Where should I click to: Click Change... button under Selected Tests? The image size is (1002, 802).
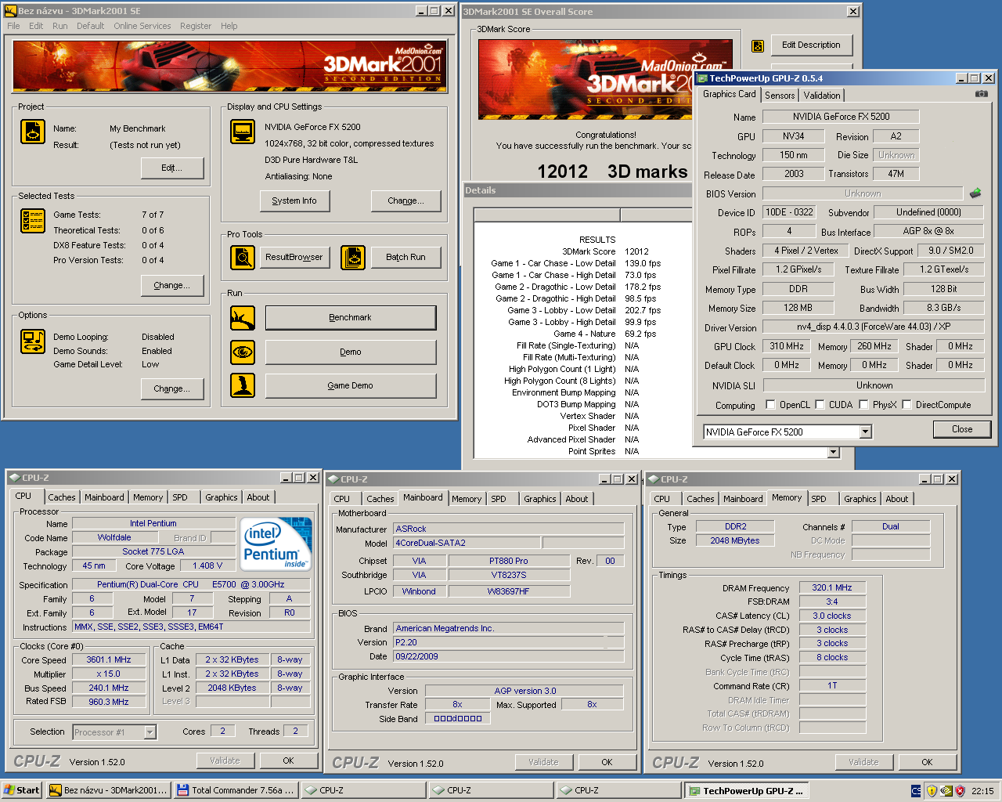click(x=172, y=285)
